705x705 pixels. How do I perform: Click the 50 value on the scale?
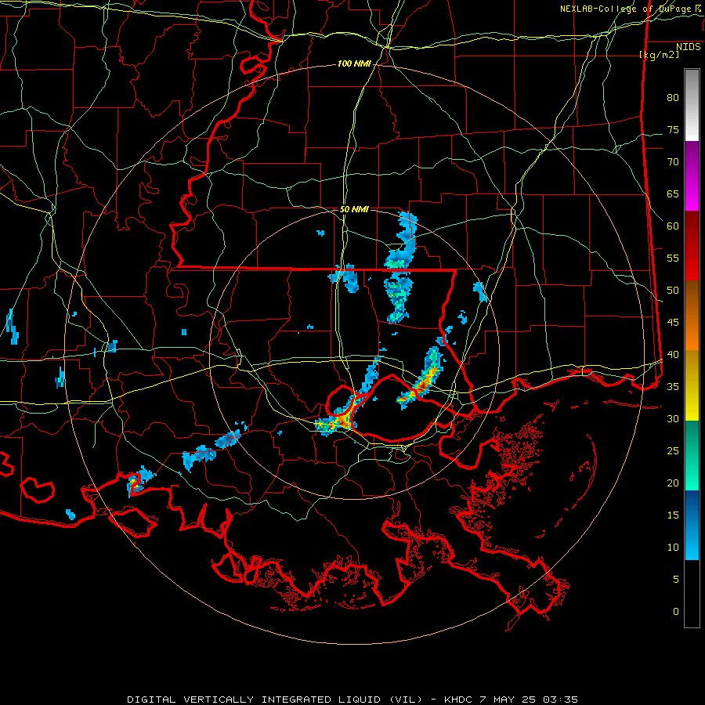tap(673, 291)
